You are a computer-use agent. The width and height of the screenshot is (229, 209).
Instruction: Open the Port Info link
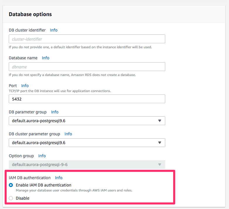click(x=25, y=86)
